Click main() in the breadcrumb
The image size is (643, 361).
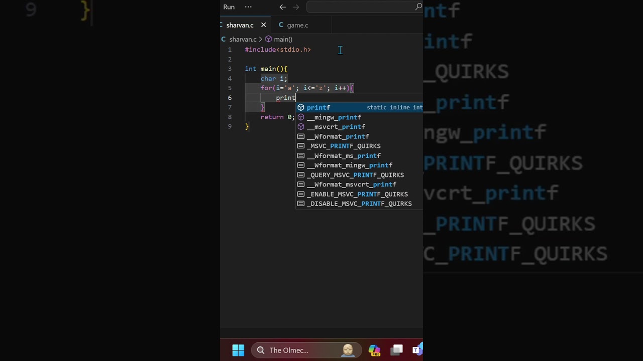click(283, 39)
